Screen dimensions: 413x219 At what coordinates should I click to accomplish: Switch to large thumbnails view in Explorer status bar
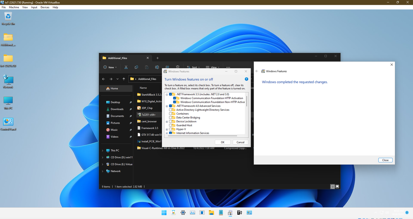[337, 186]
